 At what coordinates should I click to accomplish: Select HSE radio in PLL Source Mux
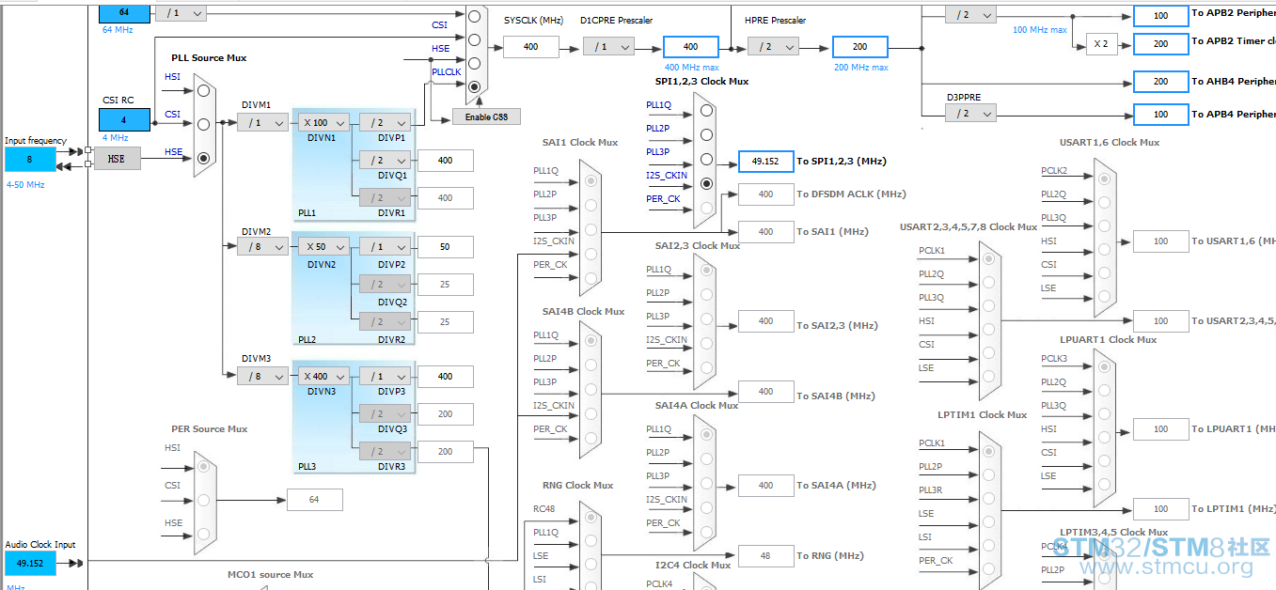click(x=203, y=158)
